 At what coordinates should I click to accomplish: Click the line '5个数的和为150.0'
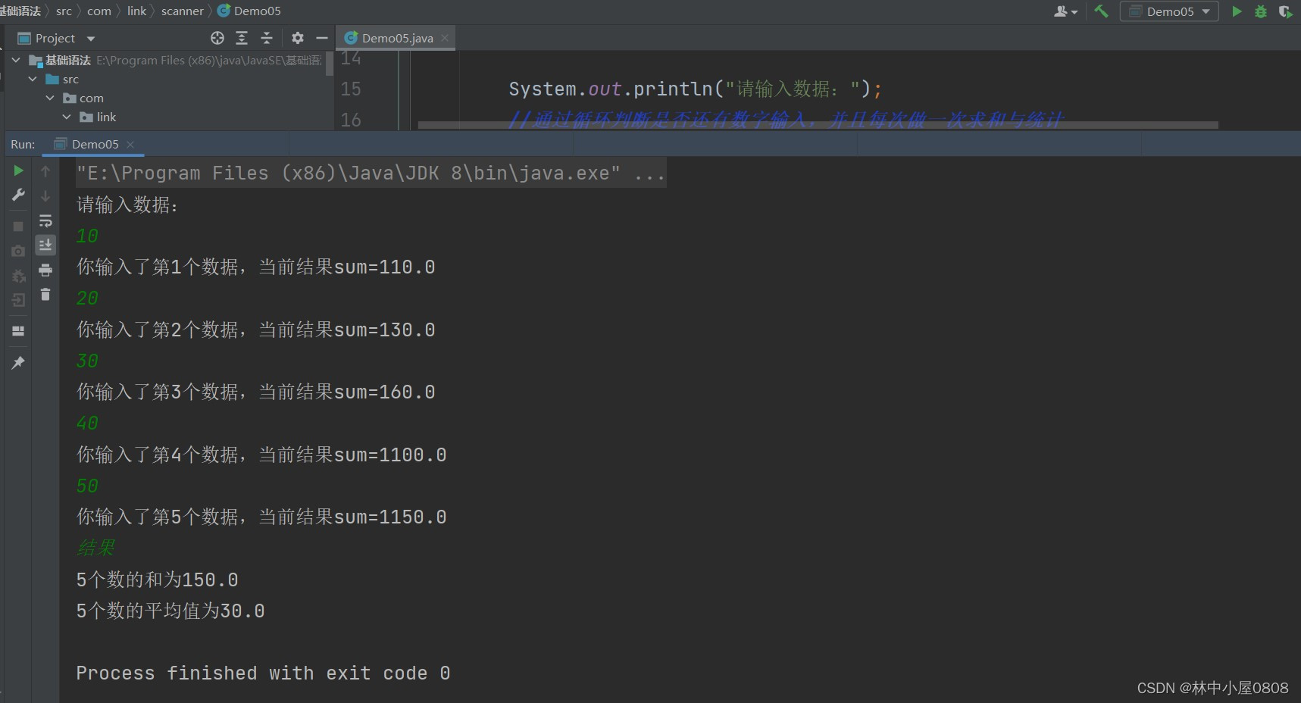158,580
